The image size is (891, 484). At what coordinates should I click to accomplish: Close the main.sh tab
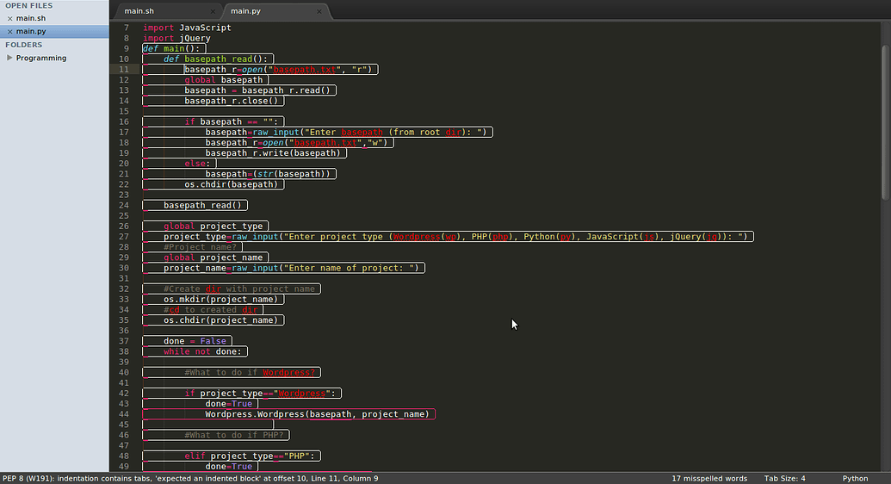213,11
